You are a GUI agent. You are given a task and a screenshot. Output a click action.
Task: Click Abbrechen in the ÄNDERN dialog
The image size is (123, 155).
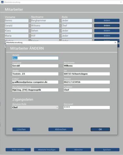61,129
